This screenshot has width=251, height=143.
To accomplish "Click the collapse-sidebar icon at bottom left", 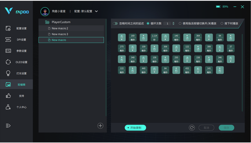I will pyautogui.click(x=8, y=126).
